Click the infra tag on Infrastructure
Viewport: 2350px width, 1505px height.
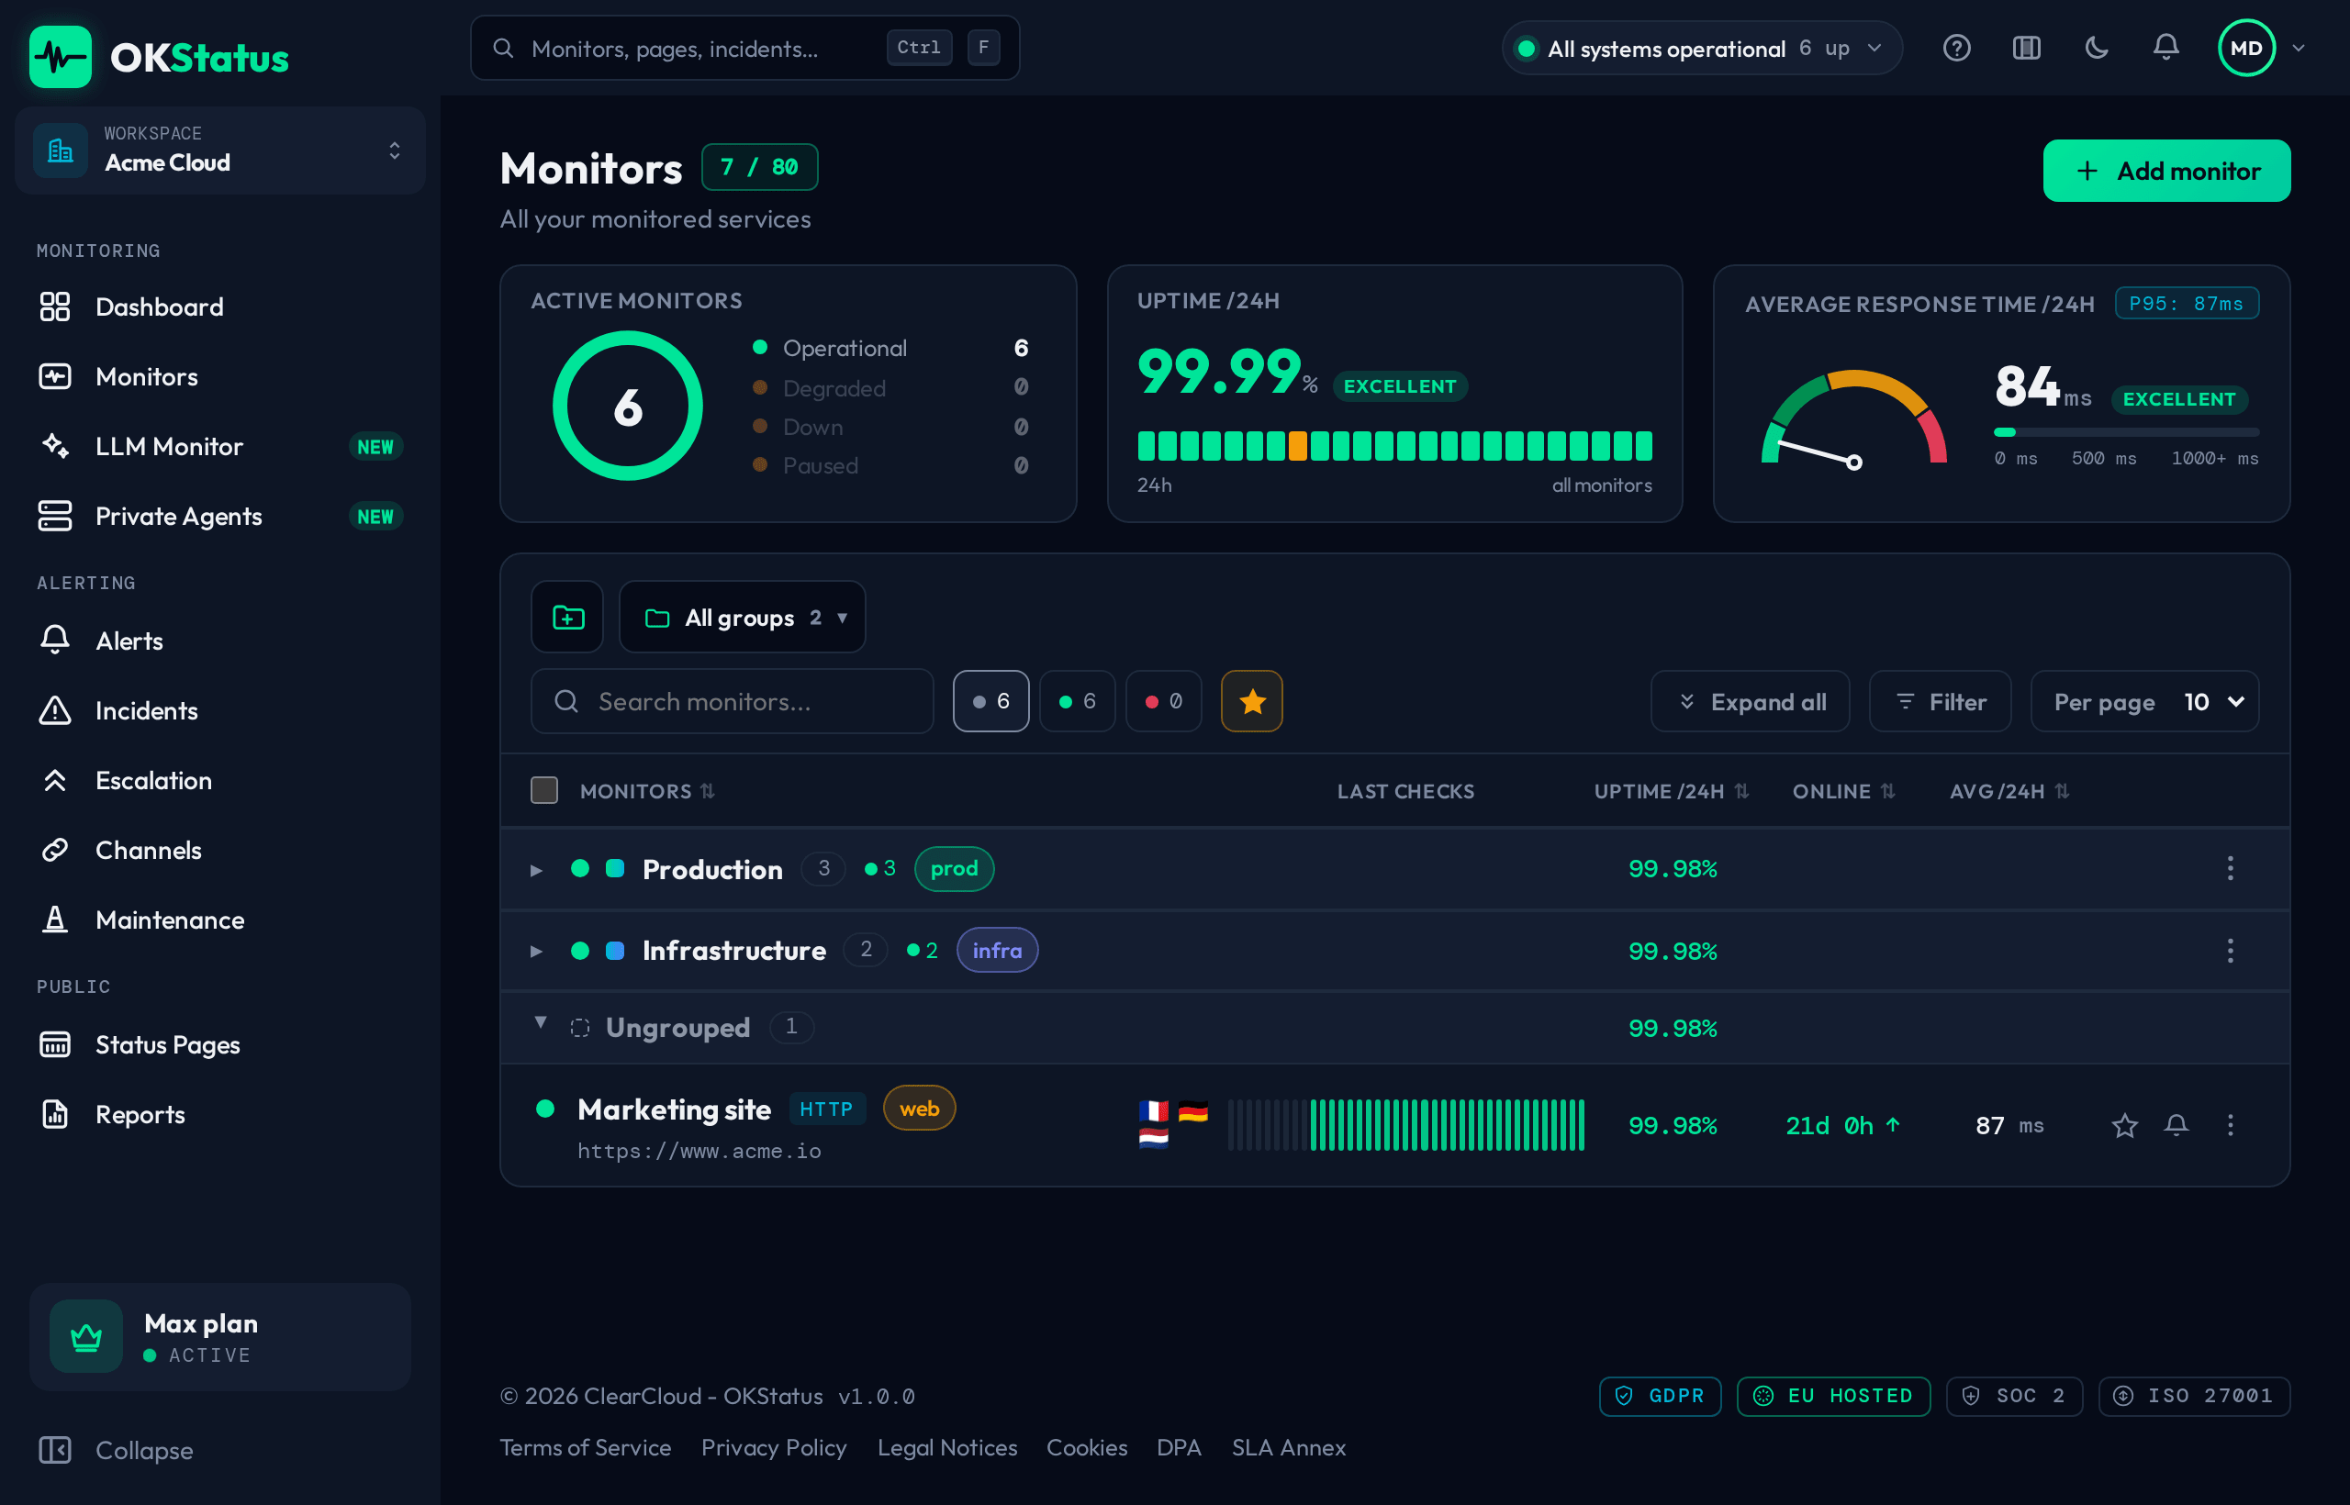[x=997, y=950]
